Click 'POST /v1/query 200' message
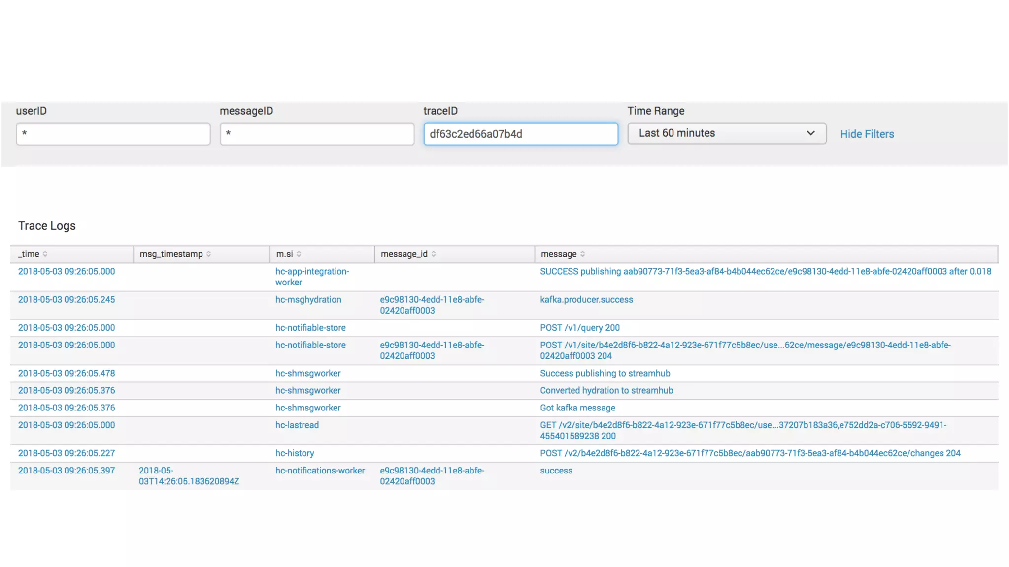The image size is (1009, 567). coord(579,328)
